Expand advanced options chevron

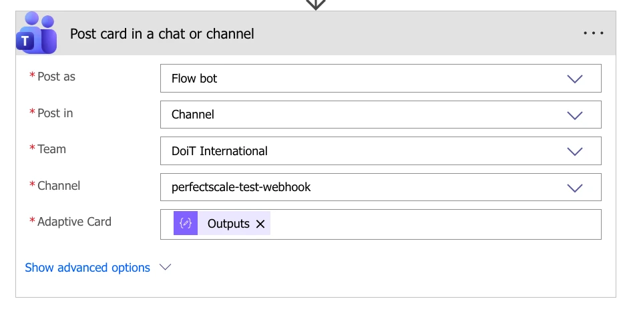click(165, 267)
